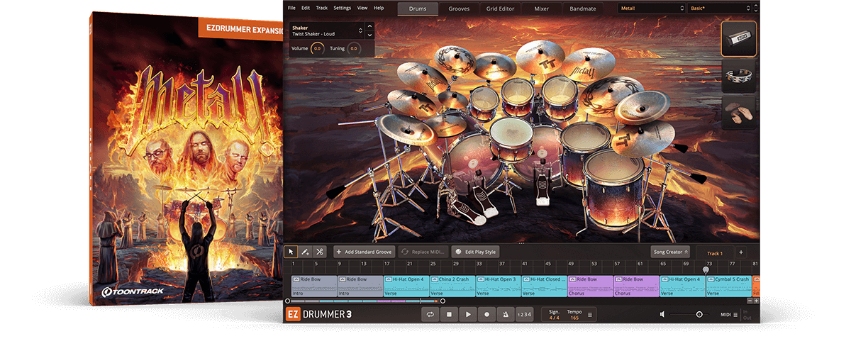Select the arrow pointer tool

pos(291,252)
